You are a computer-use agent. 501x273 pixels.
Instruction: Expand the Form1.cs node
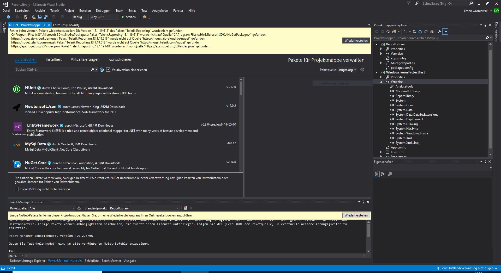(381, 152)
